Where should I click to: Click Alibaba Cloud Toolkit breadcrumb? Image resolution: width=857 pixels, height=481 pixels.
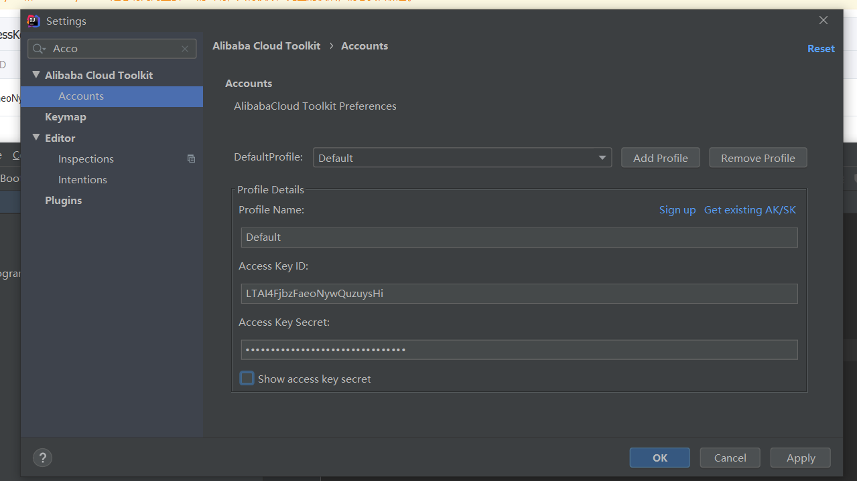click(x=267, y=46)
